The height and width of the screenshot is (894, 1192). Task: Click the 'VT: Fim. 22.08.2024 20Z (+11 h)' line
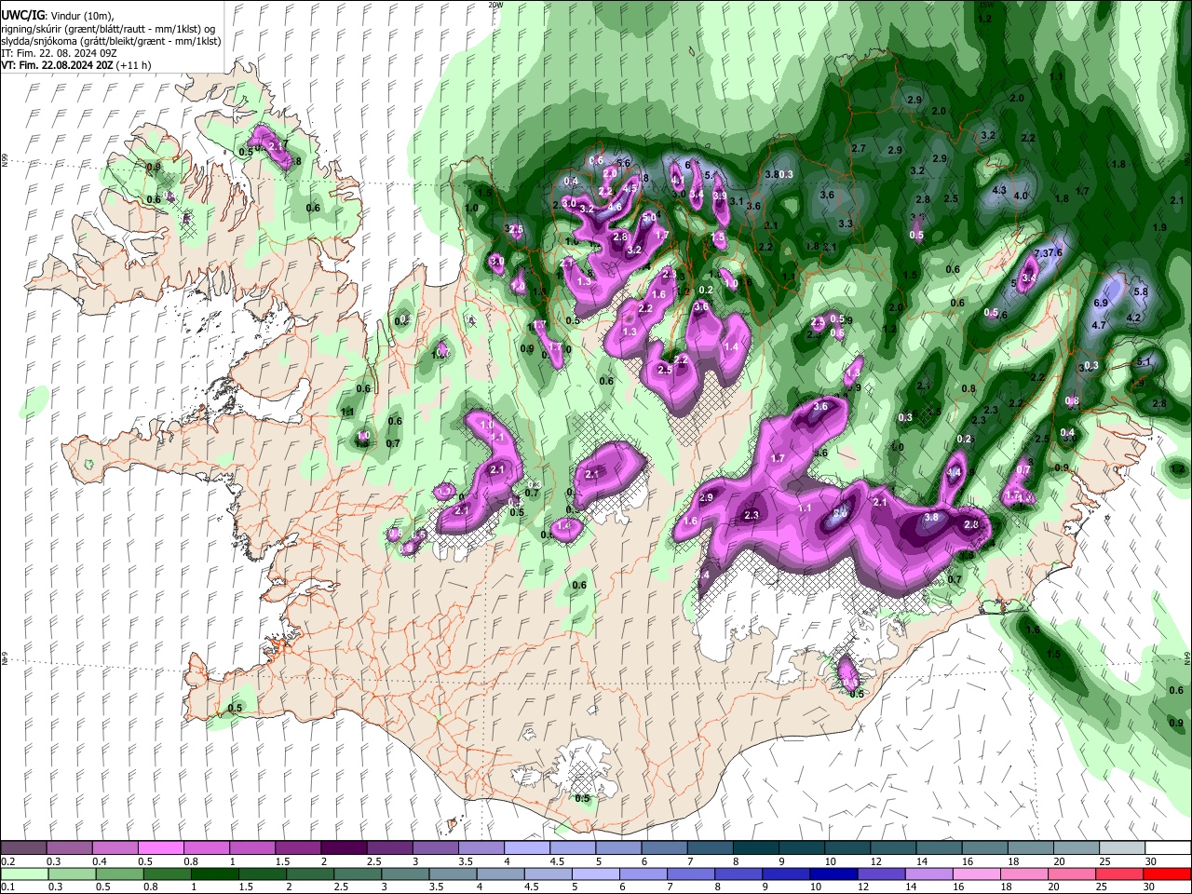pos(76,65)
